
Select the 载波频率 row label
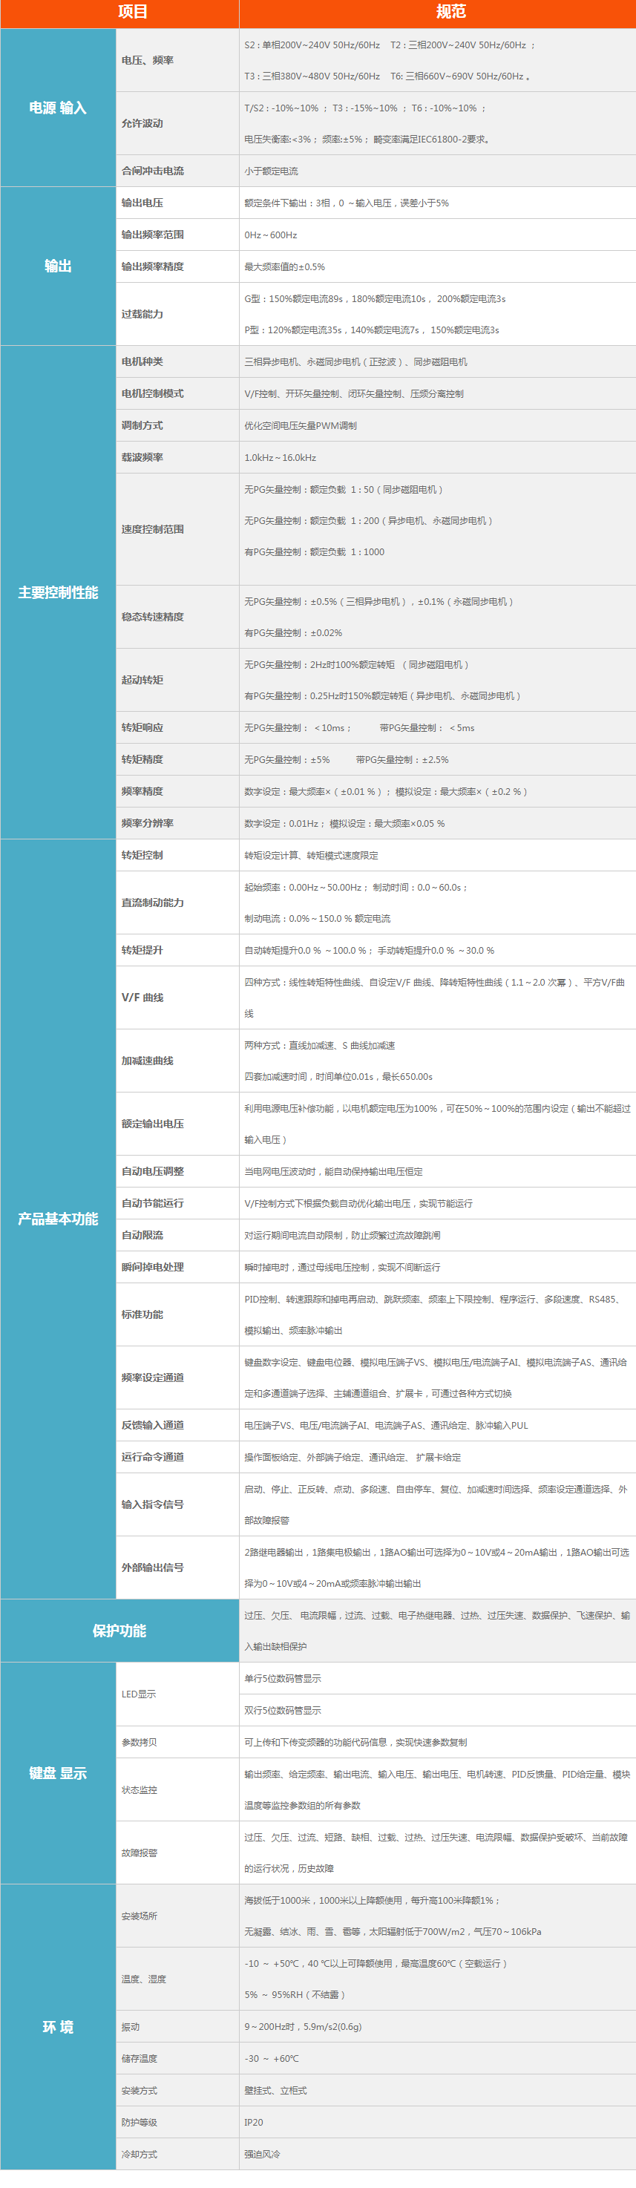[142, 457]
